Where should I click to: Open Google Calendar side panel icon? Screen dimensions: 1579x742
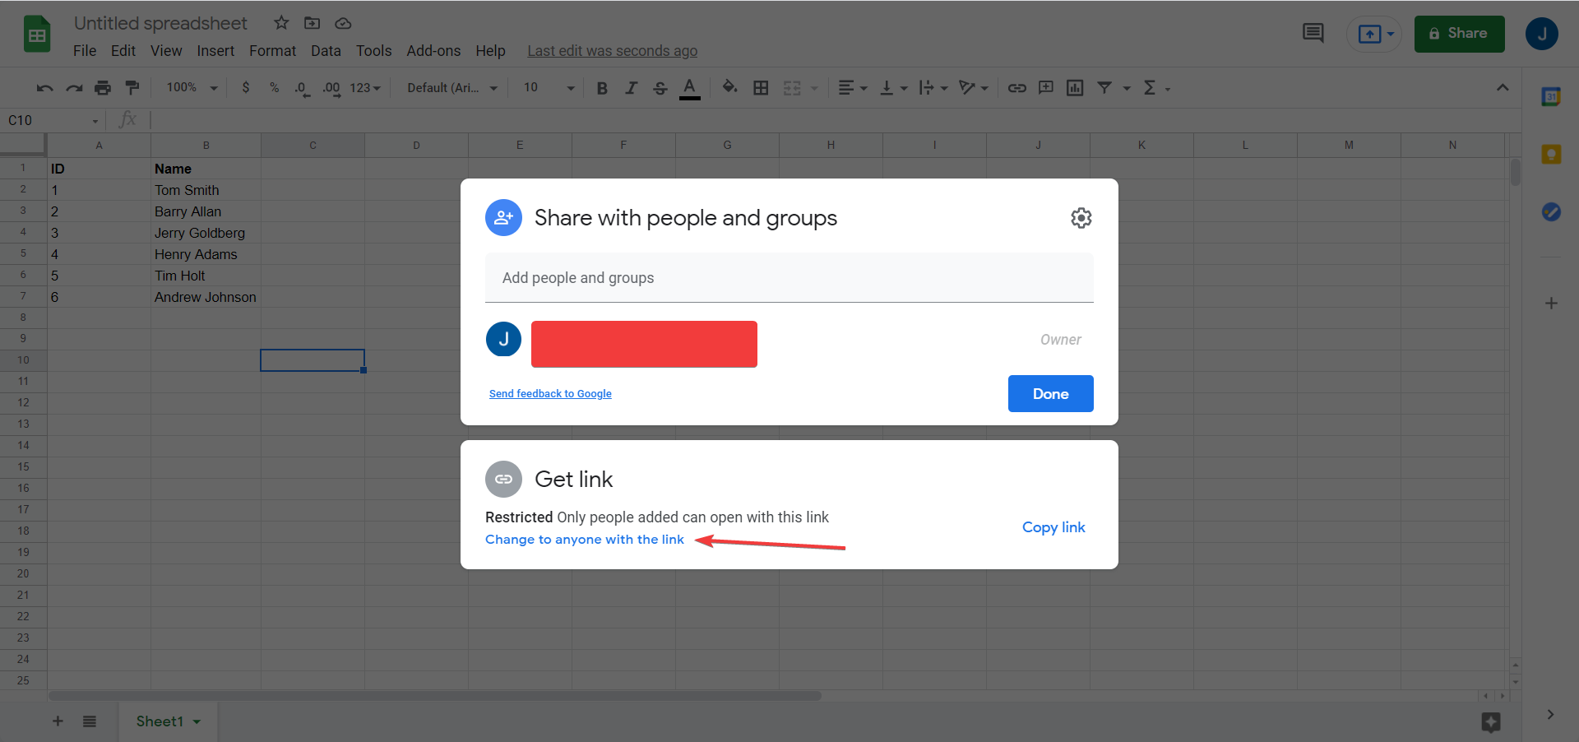1551,97
